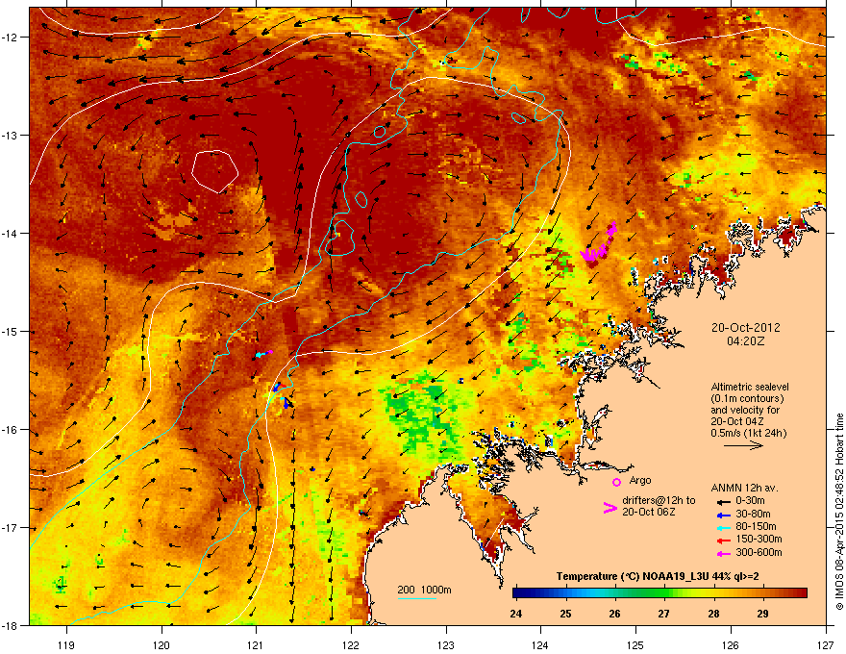This screenshot has width=846, height=654.
Task: Click the '04:20Z' time label
Action: pyautogui.click(x=746, y=341)
